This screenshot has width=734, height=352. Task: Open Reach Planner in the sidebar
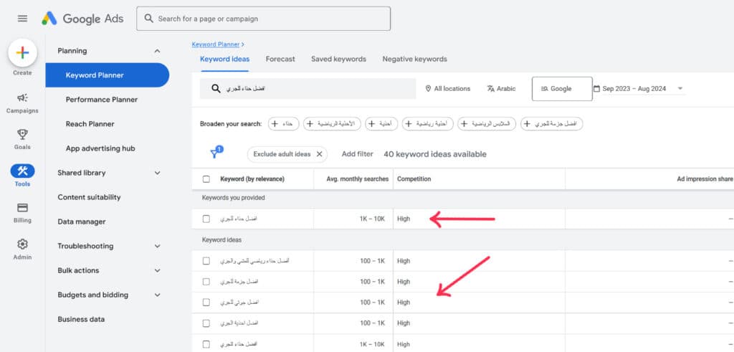coord(90,124)
